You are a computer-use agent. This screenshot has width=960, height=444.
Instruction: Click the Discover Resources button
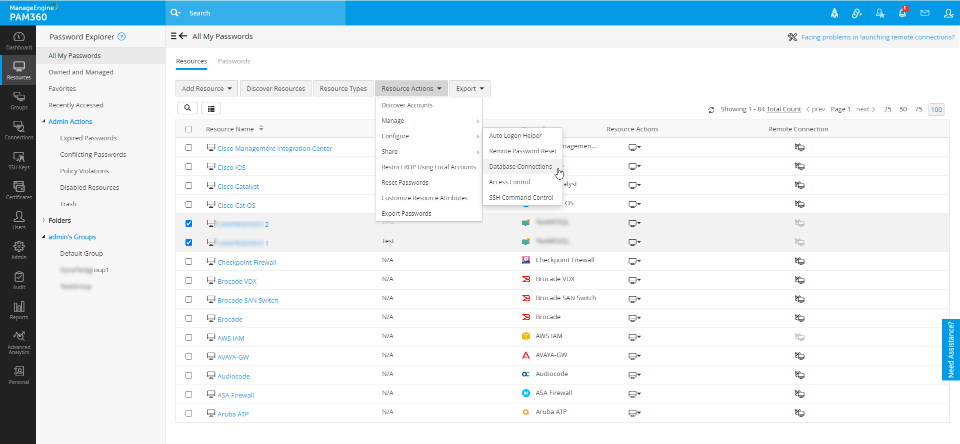coord(275,88)
